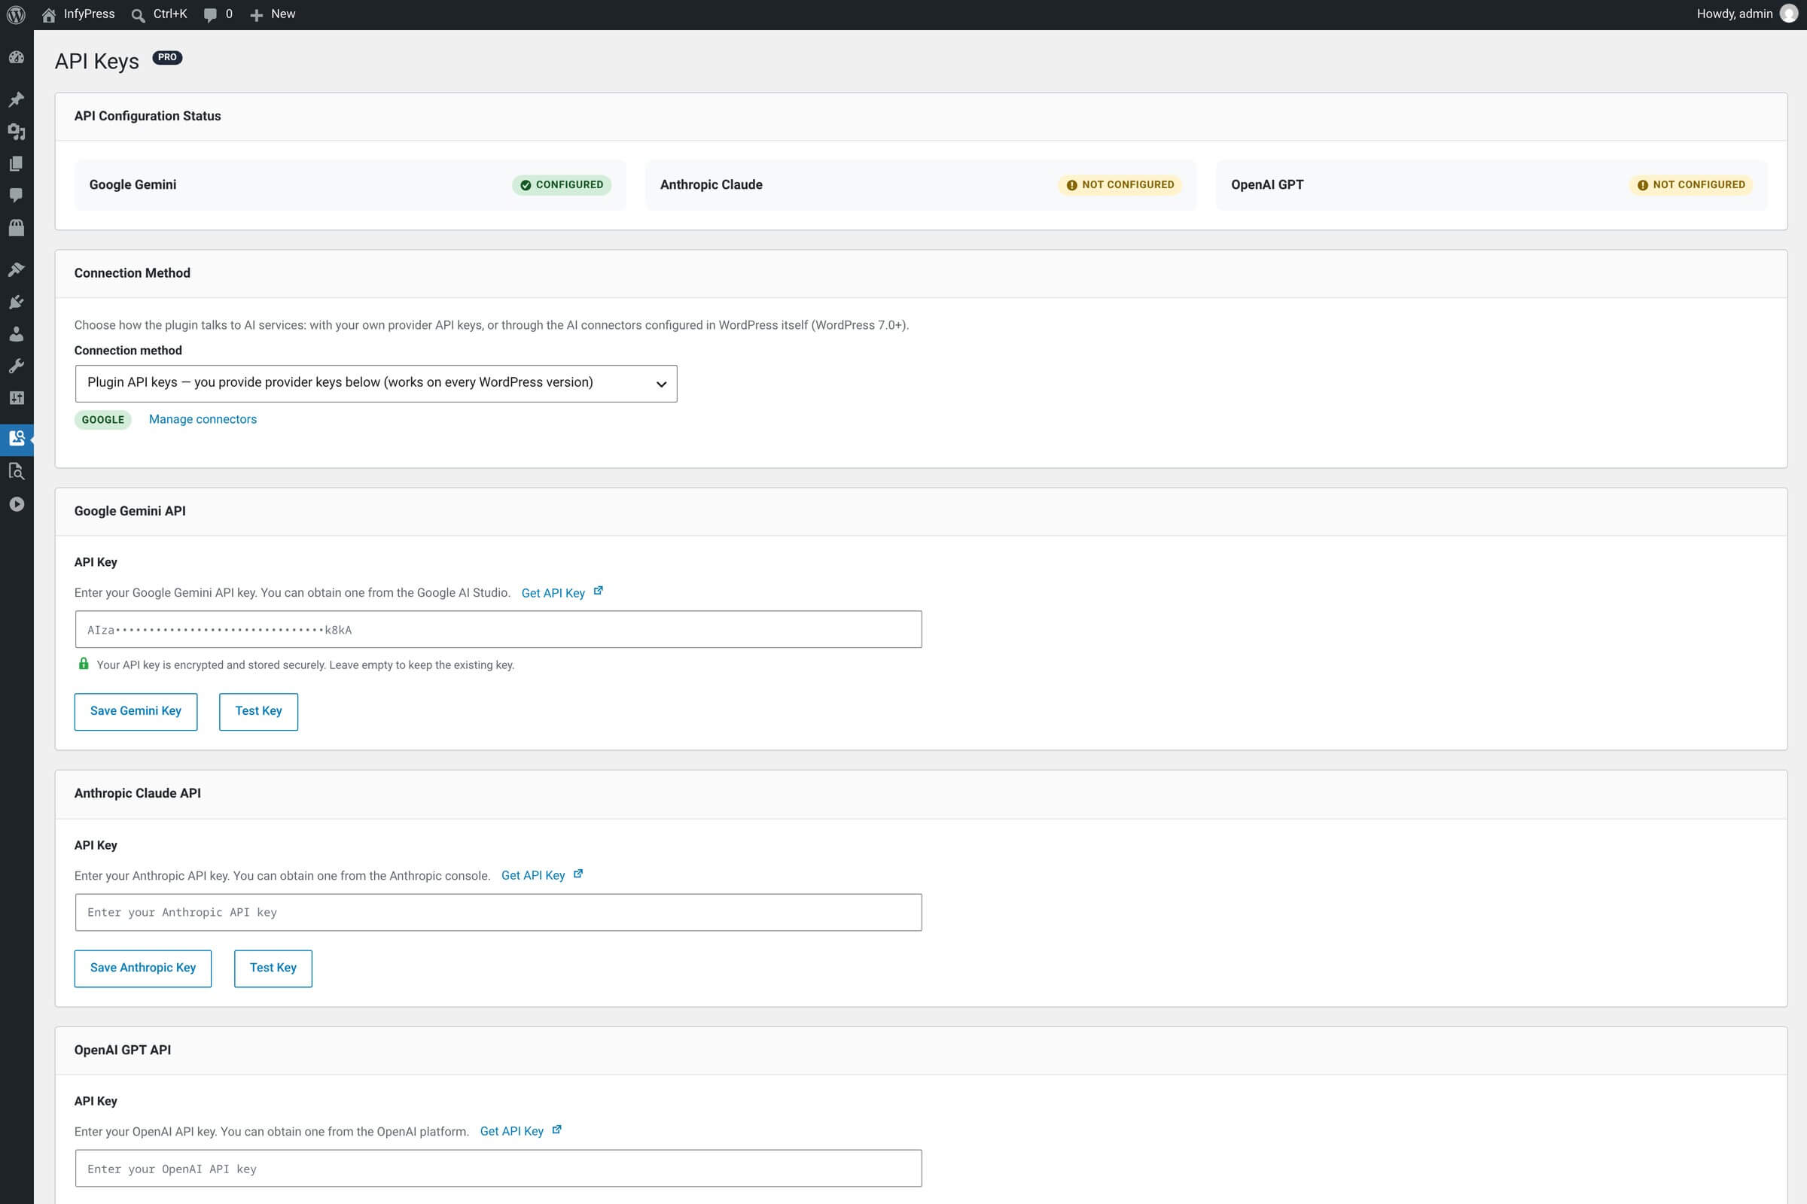Viewport: 1807px width, 1204px height.
Task: Click the green lock icon under Gemini key
Action: click(x=84, y=664)
